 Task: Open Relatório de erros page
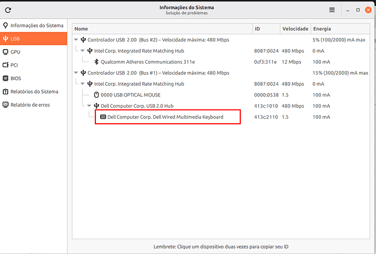(x=34, y=105)
